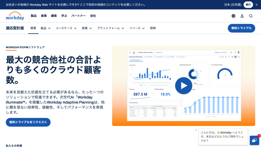
Task: Open the user account icon
Action: click(242, 16)
